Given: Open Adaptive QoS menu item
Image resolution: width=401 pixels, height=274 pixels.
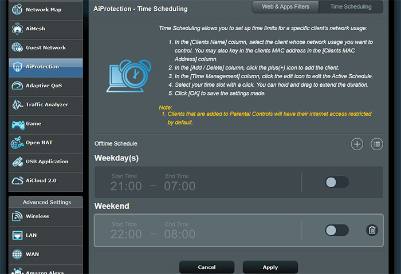Looking at the screenshot, I should 46,86.
